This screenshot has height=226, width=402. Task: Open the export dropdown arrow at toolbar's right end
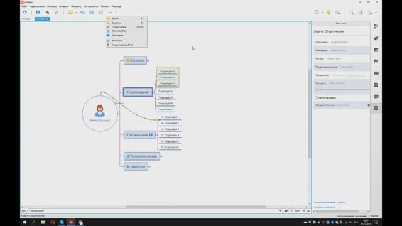(376, 13)
